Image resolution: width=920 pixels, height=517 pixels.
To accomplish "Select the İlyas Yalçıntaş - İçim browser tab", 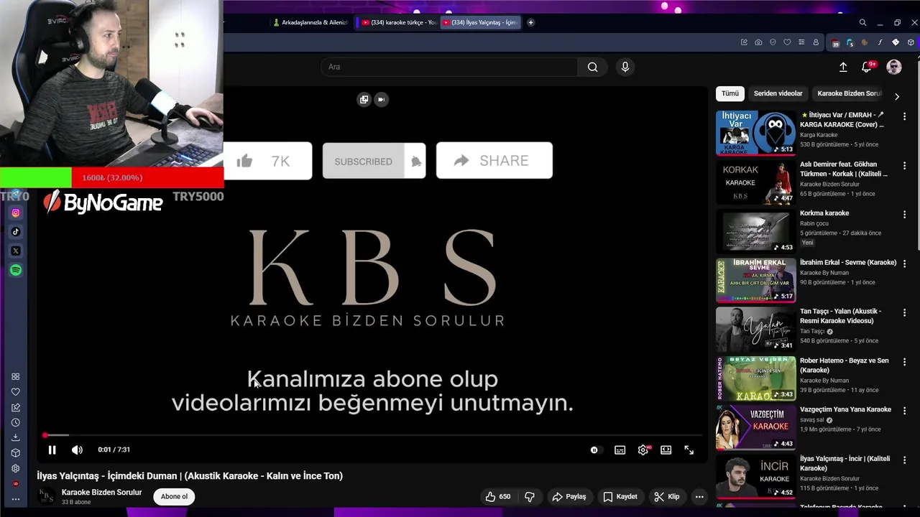I will (479, 22).
